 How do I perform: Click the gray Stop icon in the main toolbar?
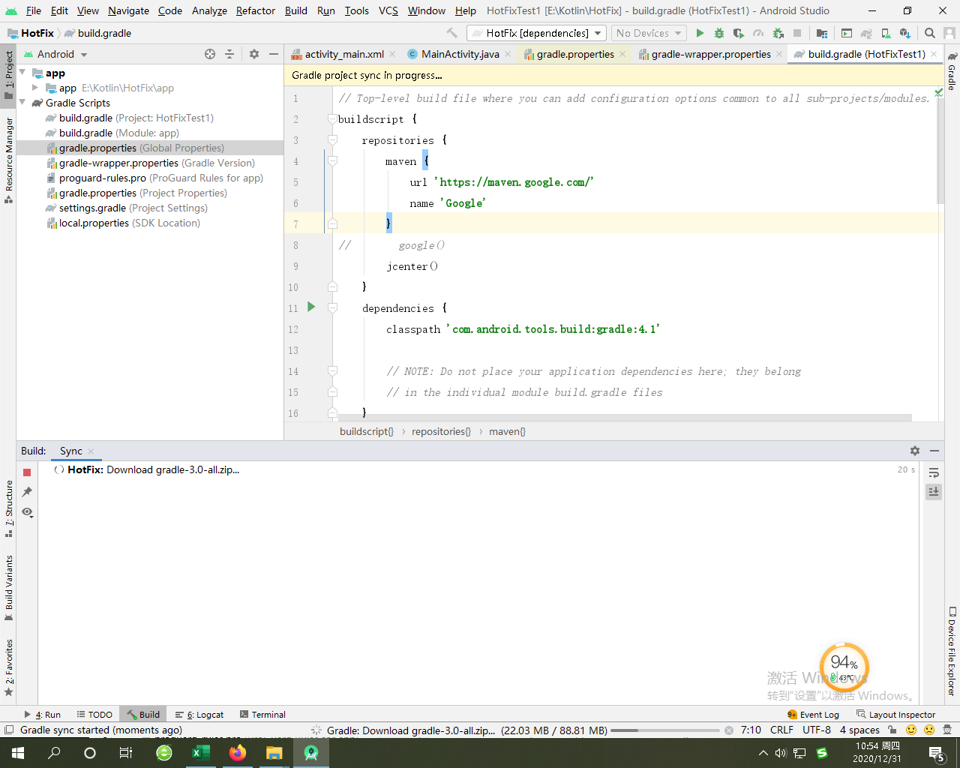(797, 33)
